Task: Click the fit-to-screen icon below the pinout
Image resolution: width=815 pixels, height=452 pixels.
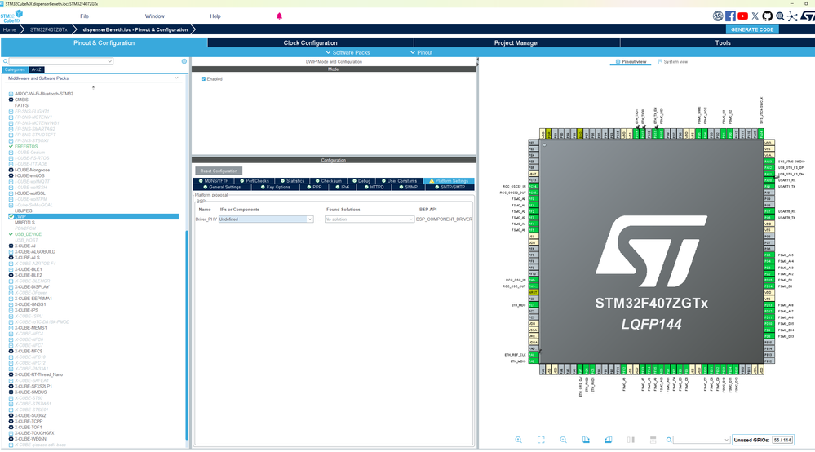Action: coord(541,440)
